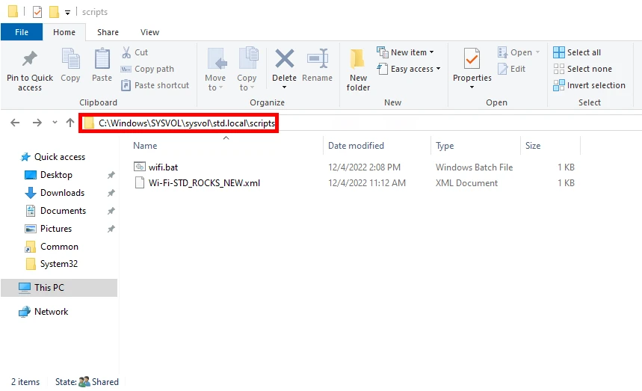Click Invert selection
The height and width of the screenshot is (391, 642).
(x=589, y=85)
